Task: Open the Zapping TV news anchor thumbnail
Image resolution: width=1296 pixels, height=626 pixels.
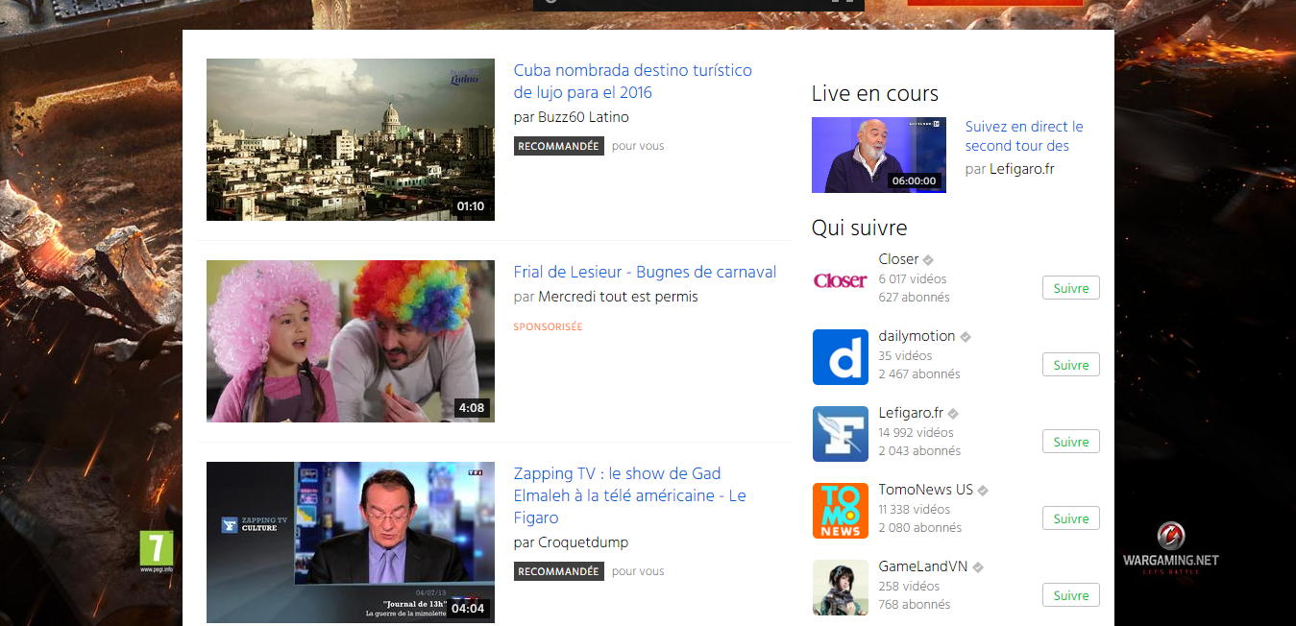Action: tap(351, 542)
